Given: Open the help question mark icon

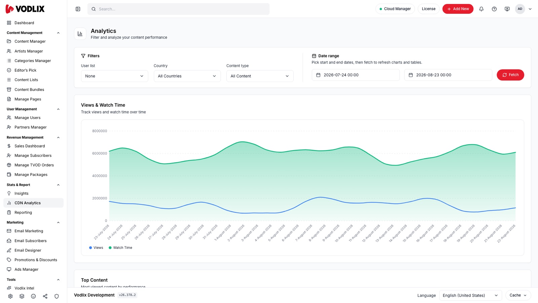Looking at the screenshot, I should coord(494,9).
